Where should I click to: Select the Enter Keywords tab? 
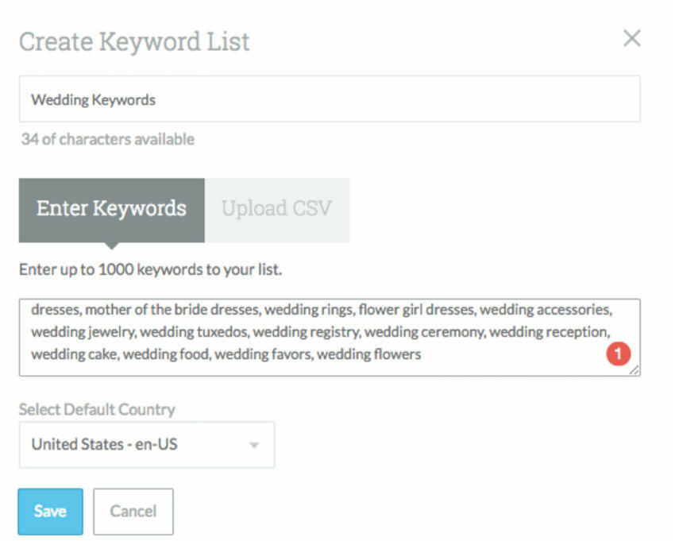click(111, 209)
